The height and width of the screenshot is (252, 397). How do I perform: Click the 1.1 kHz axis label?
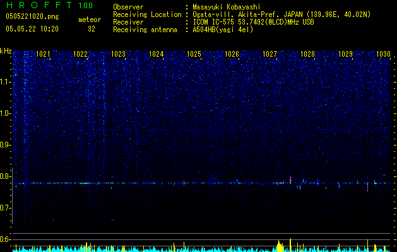tap(6, 82)
